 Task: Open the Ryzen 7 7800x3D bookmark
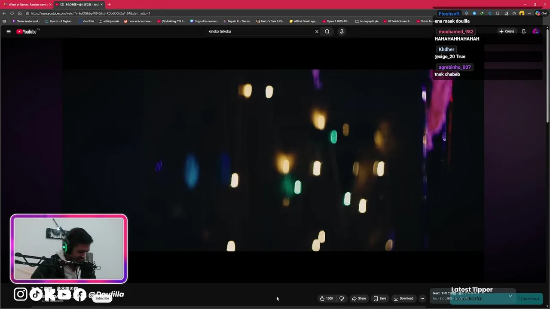pos(336,21)
